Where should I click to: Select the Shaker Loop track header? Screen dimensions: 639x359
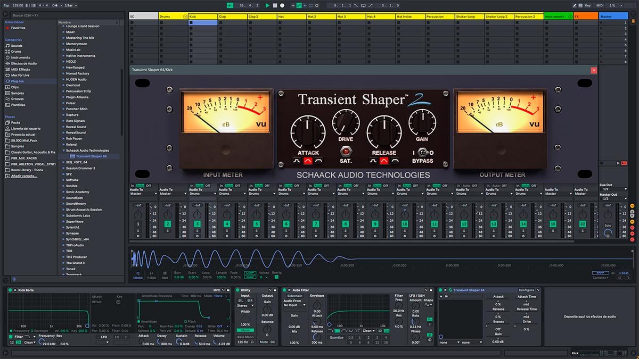pos(470,16)
